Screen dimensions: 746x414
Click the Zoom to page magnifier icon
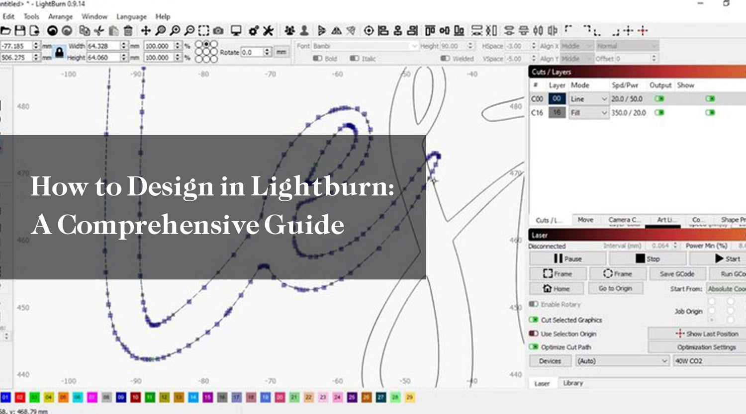point(160,31)
